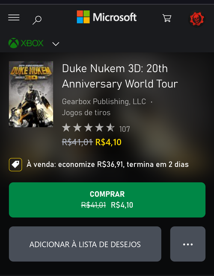Click the yellow sale price tag icon
The image size is (214, 276).
pos(15,165)
